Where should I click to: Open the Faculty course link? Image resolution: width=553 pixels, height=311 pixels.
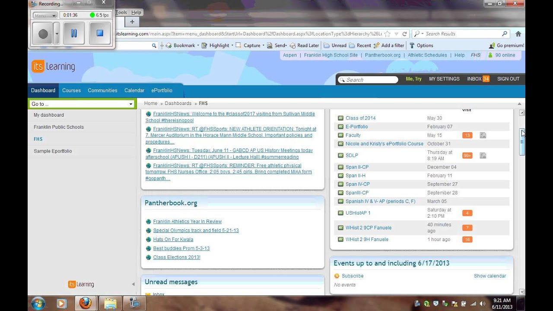click(x=353, y=135)
